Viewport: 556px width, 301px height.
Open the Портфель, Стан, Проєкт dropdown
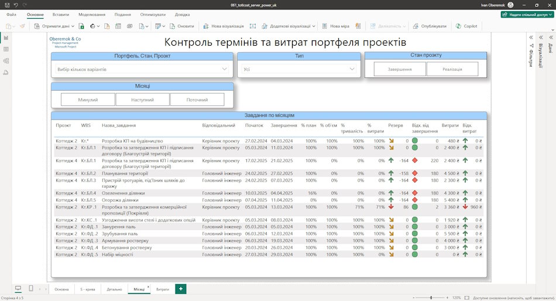142,69
